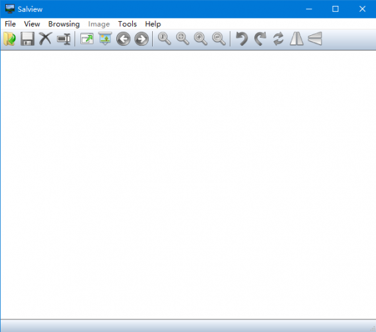Flip image vertically with the last toolbar icon

[x=315, y=39]
